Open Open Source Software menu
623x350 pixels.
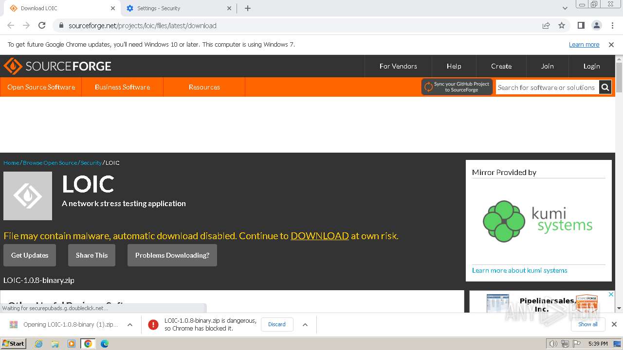(41, 87)
